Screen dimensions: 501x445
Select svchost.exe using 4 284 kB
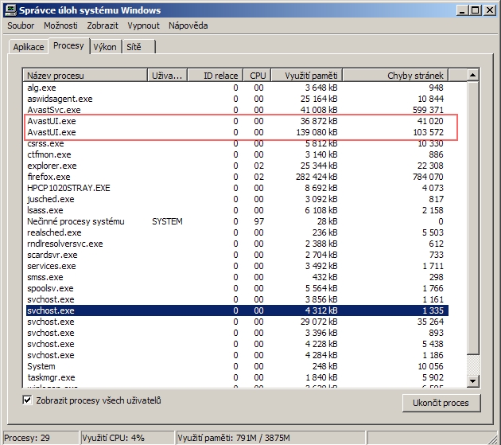237,355
